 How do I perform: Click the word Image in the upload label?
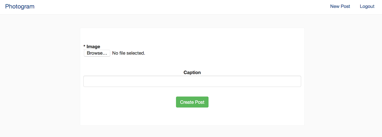coord(93,46)
